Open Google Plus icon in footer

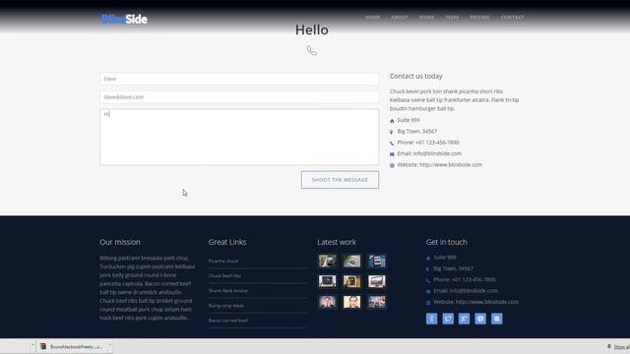coord(464,319)
